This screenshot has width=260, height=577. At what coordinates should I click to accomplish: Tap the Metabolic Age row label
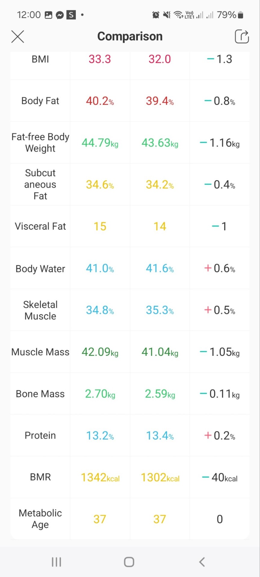pyautogui.click(x=40, y=519)
